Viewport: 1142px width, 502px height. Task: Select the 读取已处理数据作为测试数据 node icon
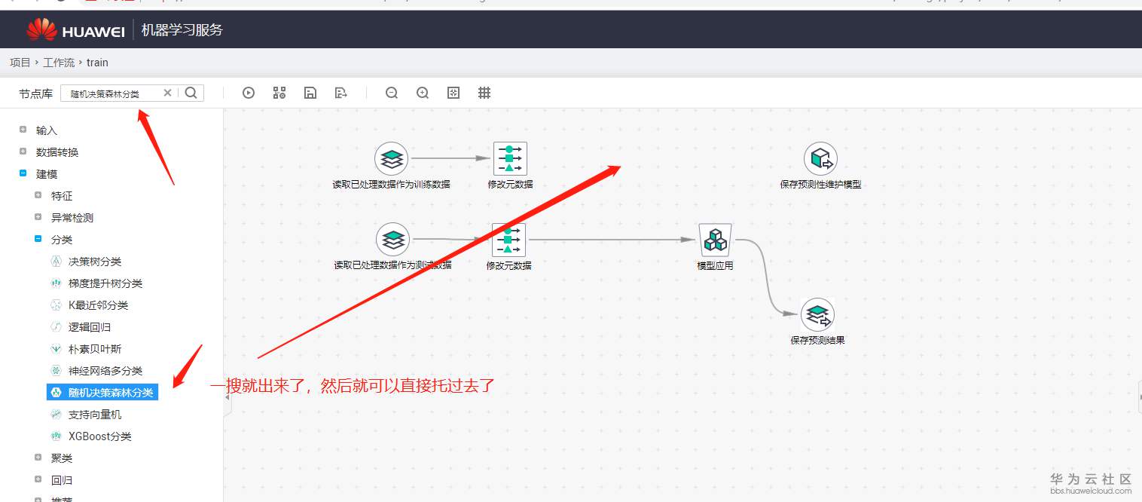click(392, 240)
